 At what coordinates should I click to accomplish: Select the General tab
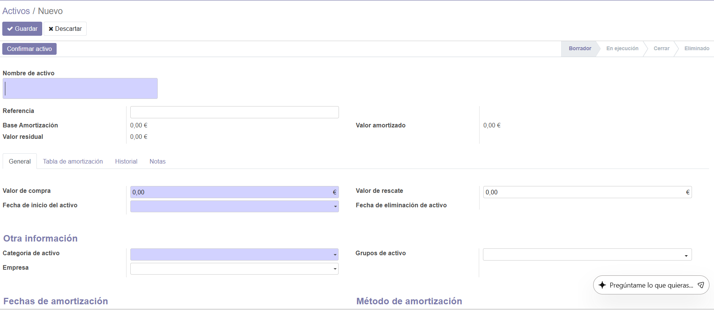20,161
